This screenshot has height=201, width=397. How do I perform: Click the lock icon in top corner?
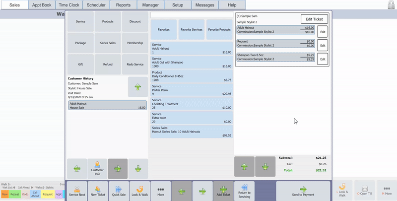(391, 5)
